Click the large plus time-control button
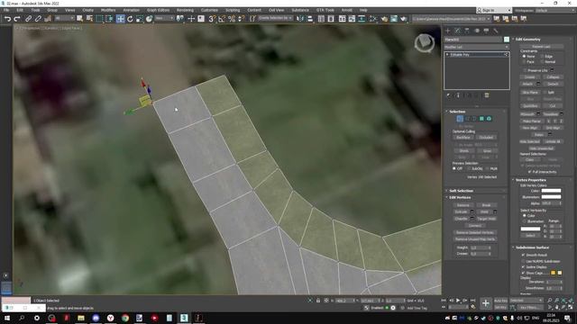 click(x=486, y=303)
